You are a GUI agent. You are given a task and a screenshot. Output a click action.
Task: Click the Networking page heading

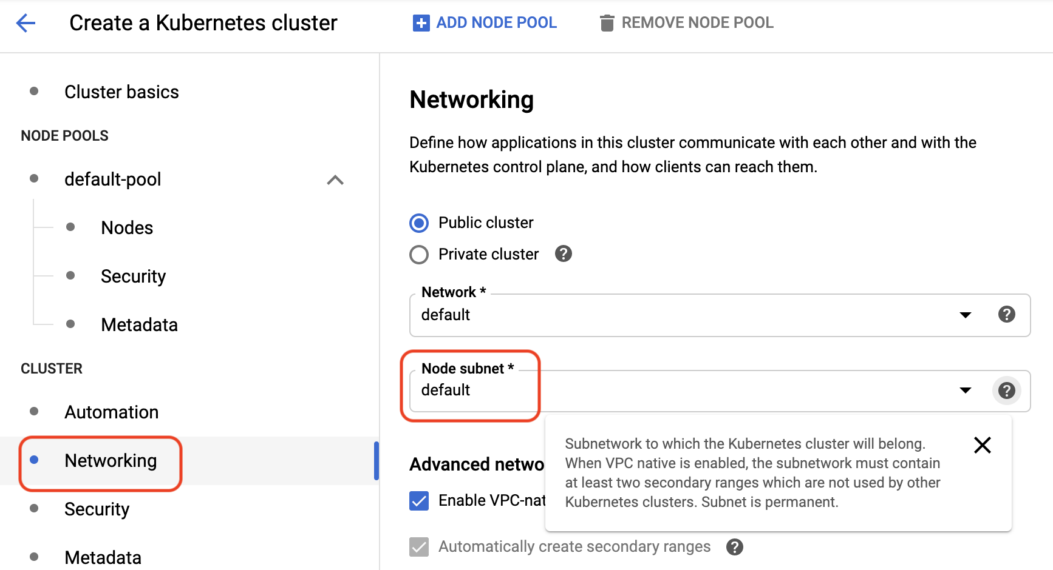(x=472, y=100)
